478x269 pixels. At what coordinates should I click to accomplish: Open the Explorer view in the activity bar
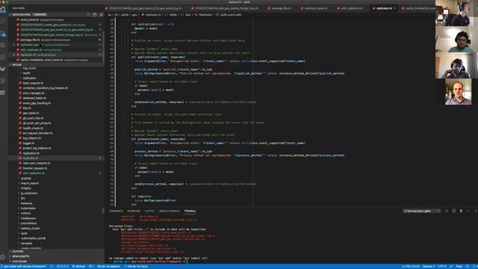point(3,10)
